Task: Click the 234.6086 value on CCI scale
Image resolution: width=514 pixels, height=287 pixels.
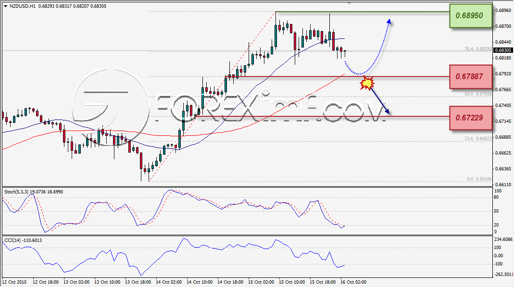Action: click(x=503, y=239)
